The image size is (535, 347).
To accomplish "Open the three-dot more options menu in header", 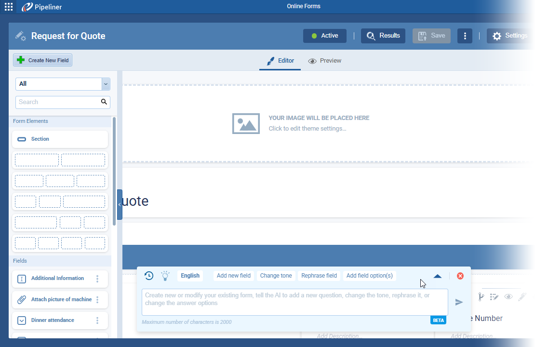I will tap(465, 36).
